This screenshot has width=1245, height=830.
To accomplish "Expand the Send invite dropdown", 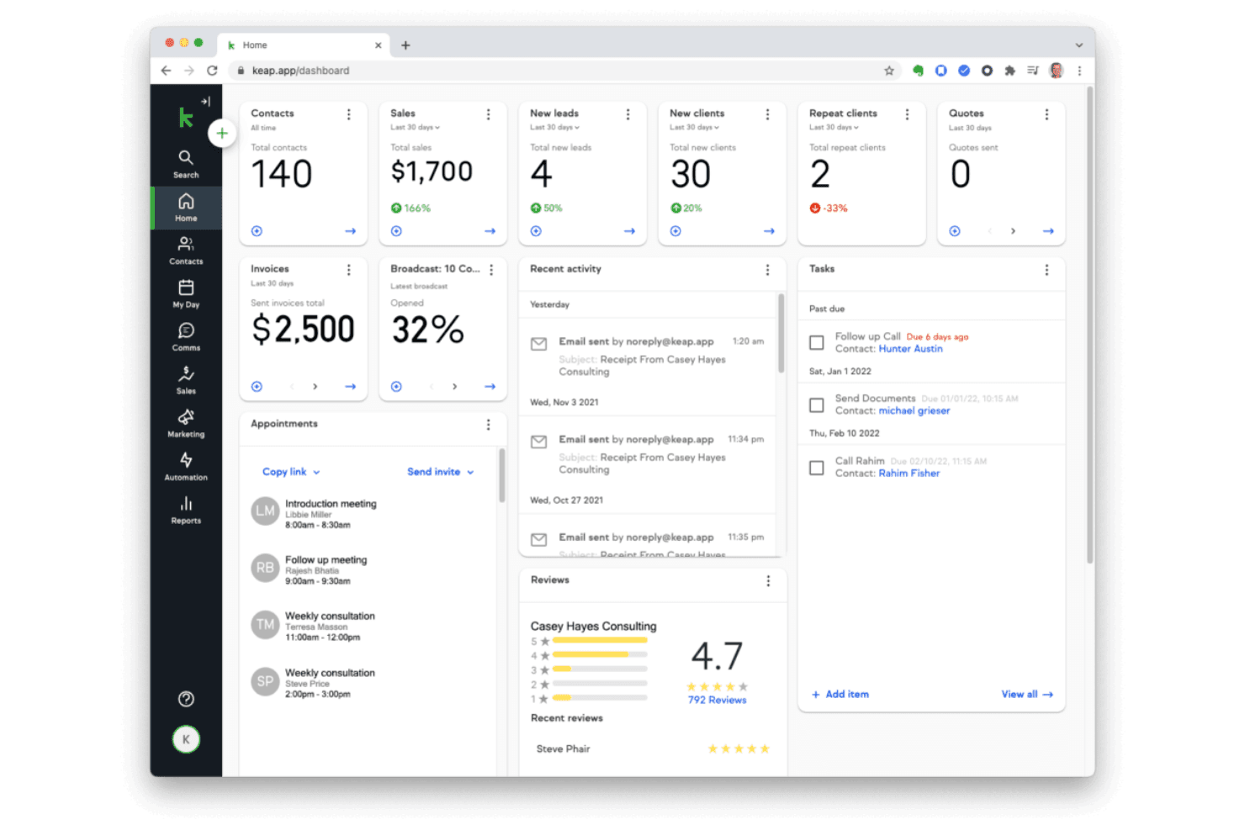I will 441,472.
